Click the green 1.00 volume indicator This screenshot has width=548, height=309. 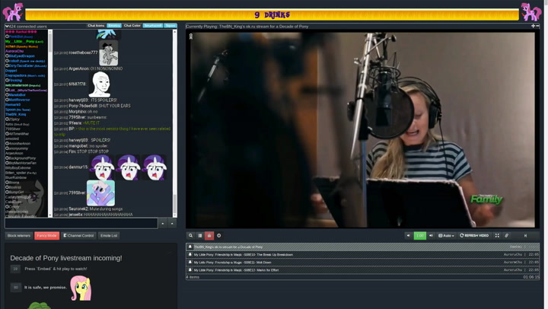[419, 236]
